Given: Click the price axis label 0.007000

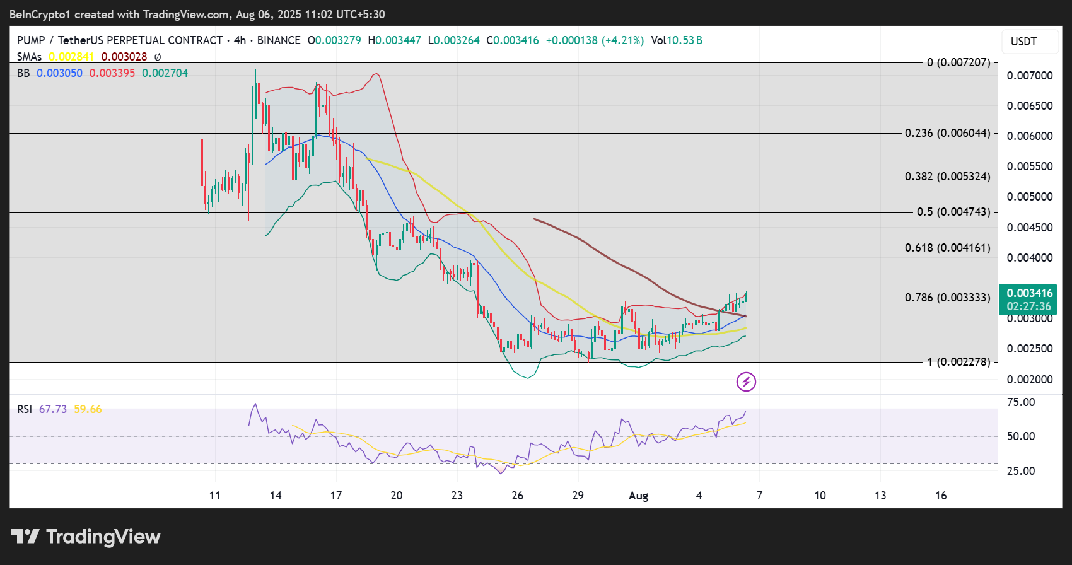Looking at the screenshot, I should (x=1030, y=76).
